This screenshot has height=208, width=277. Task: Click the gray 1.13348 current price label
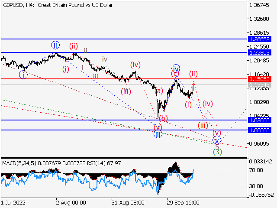[x=260, y=85]
